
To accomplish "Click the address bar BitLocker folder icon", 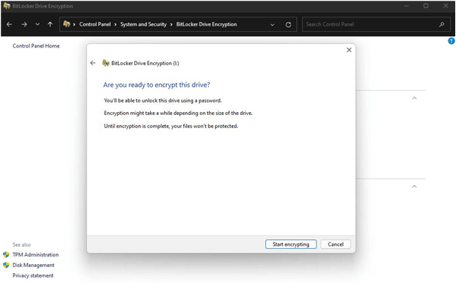I will click(x=67, y=24).
